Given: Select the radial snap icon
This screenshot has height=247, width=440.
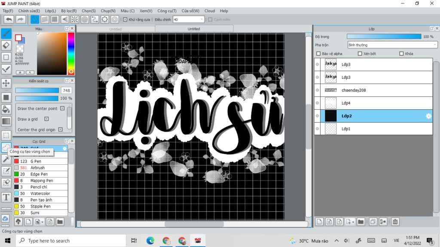Looking at the screenshot, I should [75, 19].
